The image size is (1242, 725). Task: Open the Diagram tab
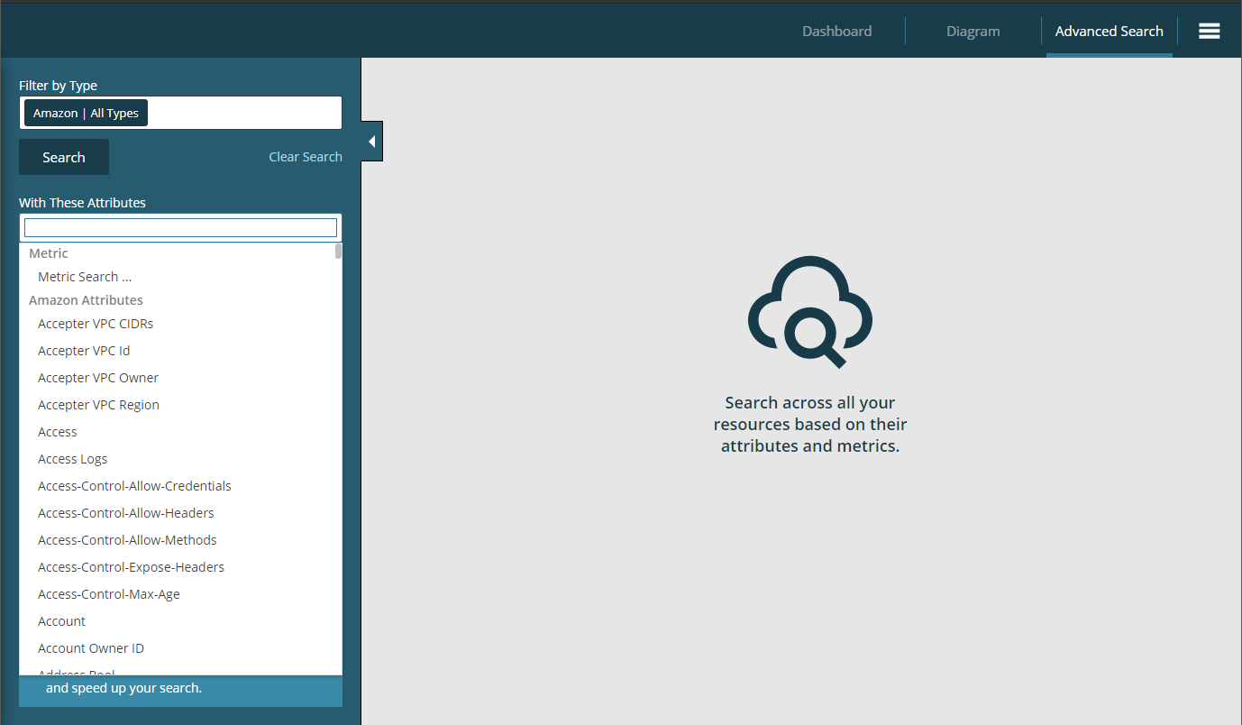tap(973, 31)
